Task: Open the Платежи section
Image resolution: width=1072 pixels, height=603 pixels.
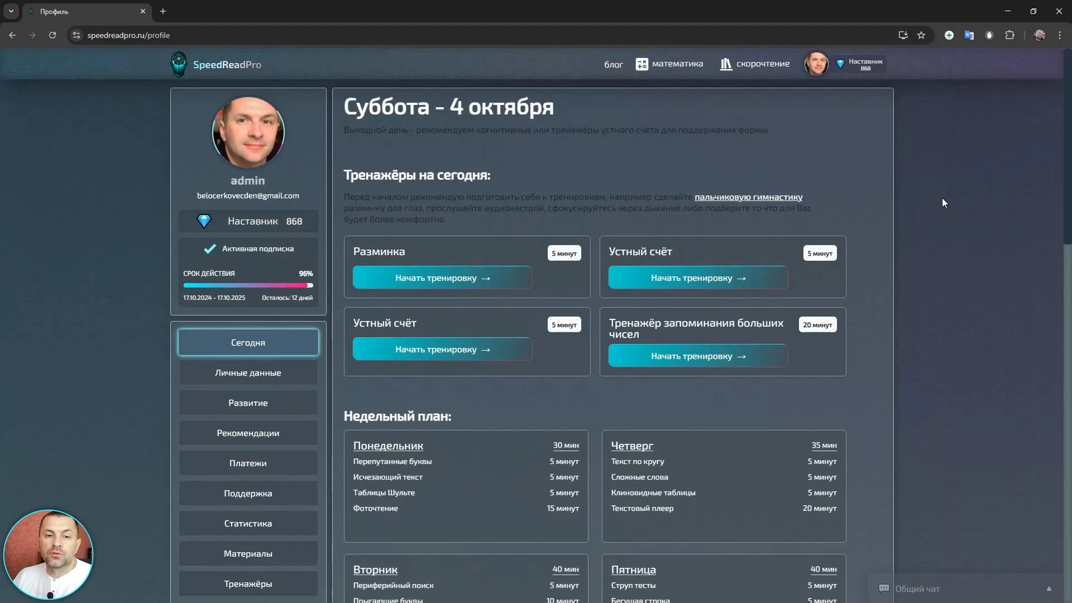Action: click(248, 463)
